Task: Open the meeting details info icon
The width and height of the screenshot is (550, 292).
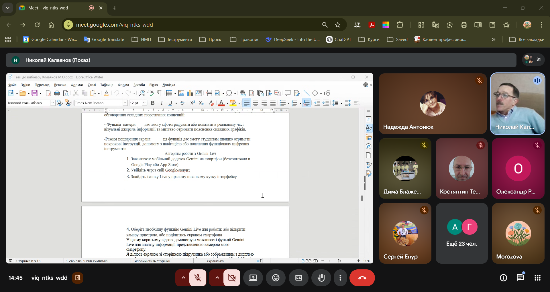Action: [x=503, y=278]
